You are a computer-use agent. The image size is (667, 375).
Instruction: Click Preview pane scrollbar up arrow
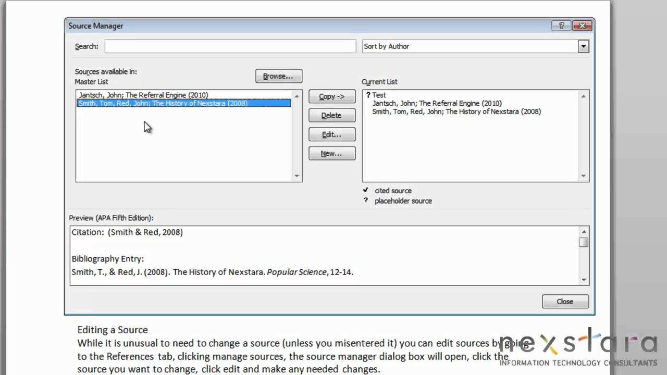[584, 232]
